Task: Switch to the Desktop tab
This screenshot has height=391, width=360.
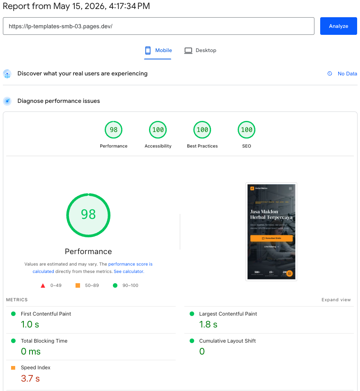Action: [200, 50]
